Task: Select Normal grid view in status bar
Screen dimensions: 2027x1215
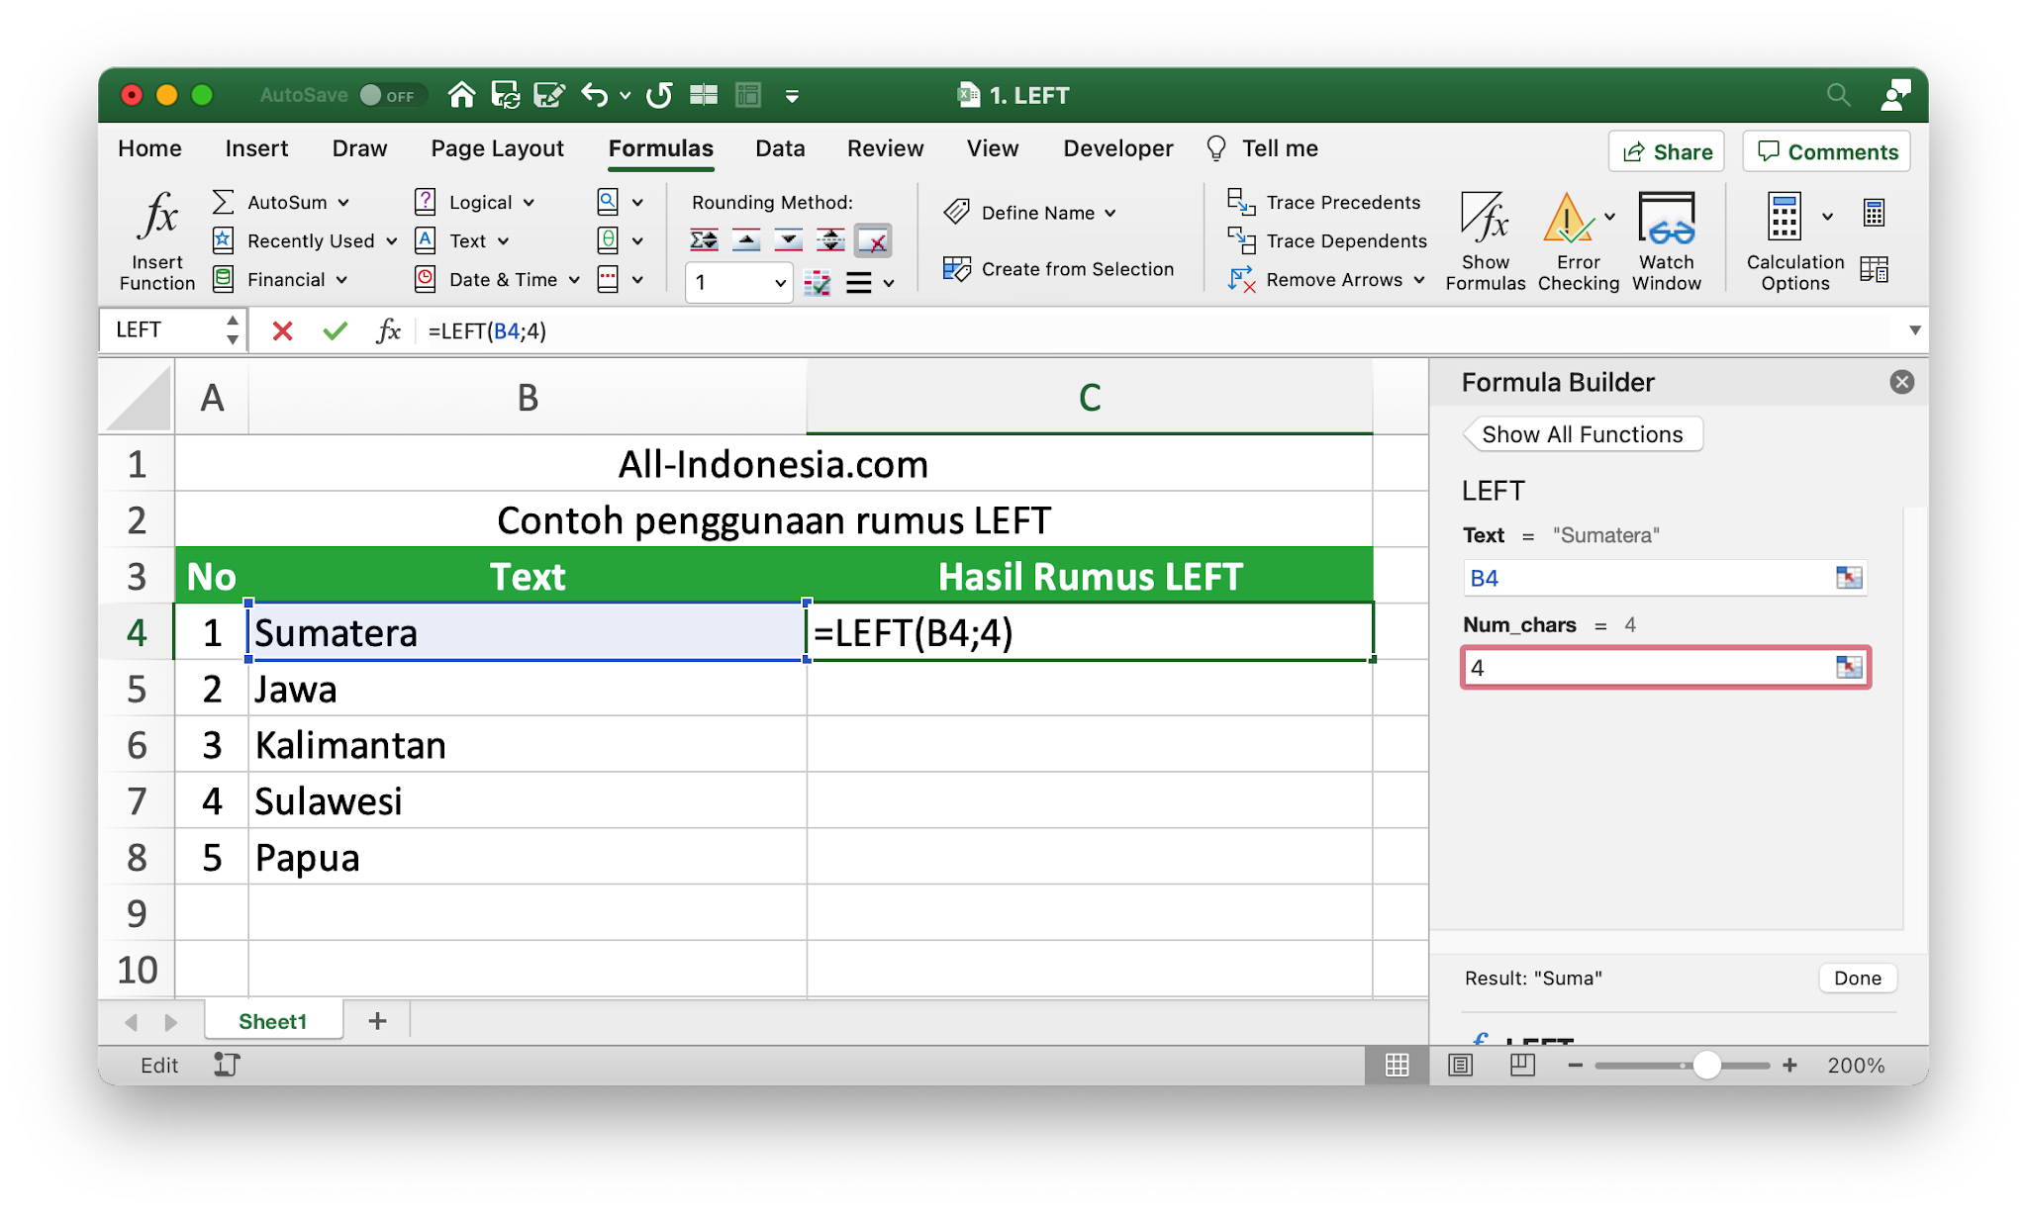Action: (1397, 1065)
